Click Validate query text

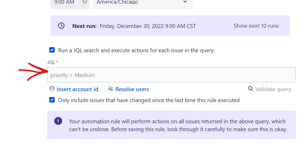[x=273, y=89]
